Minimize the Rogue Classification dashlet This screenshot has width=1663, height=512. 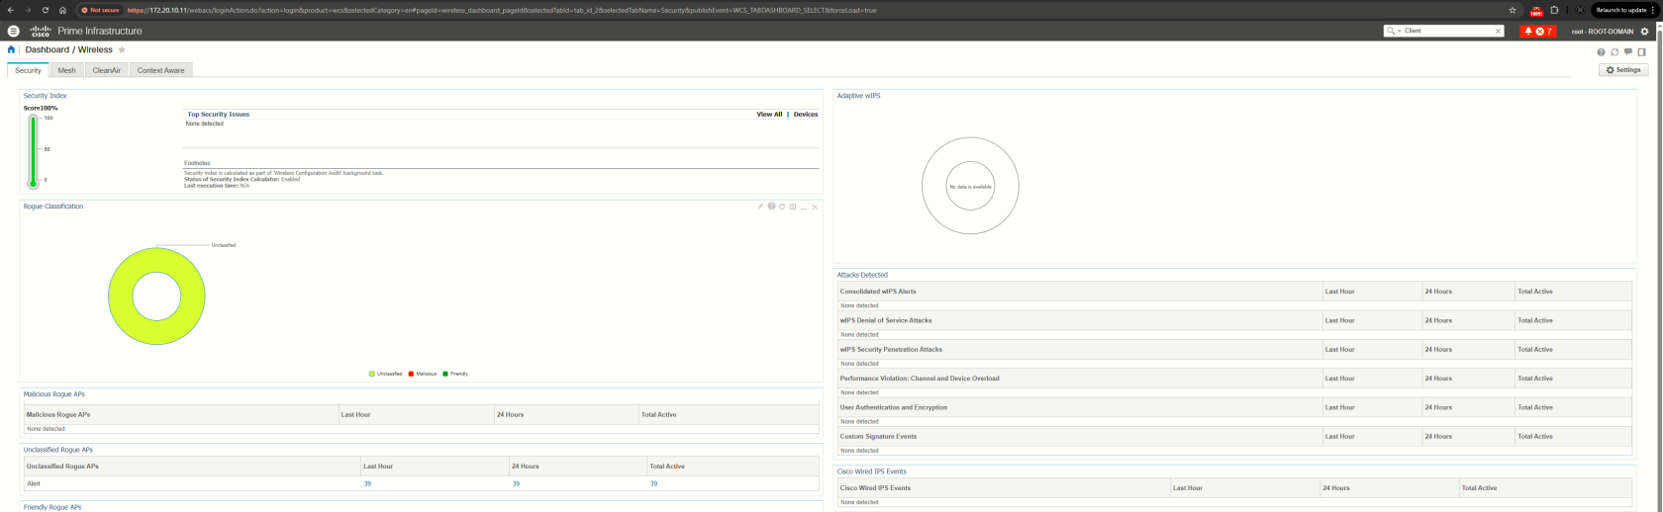click(x=804, y=207)
